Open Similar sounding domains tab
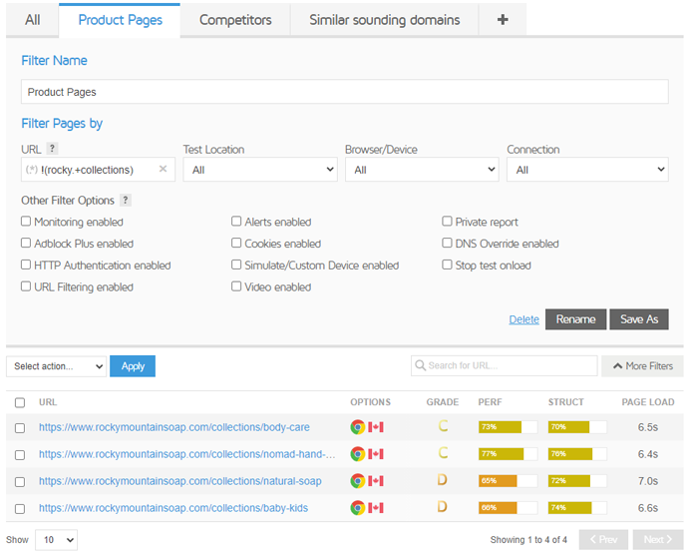 [x=385, y=20]
